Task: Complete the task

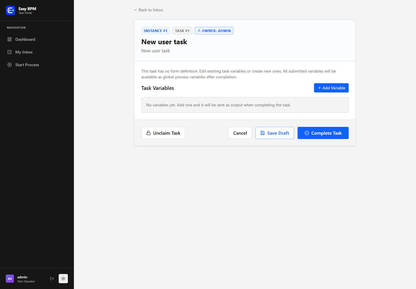Action: 323,133
